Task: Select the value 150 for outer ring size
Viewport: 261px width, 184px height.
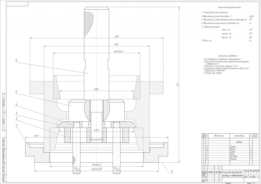Action: (251, 20)
